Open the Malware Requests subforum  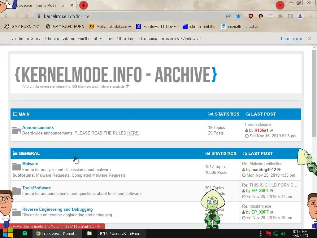[x=53, y=175]
